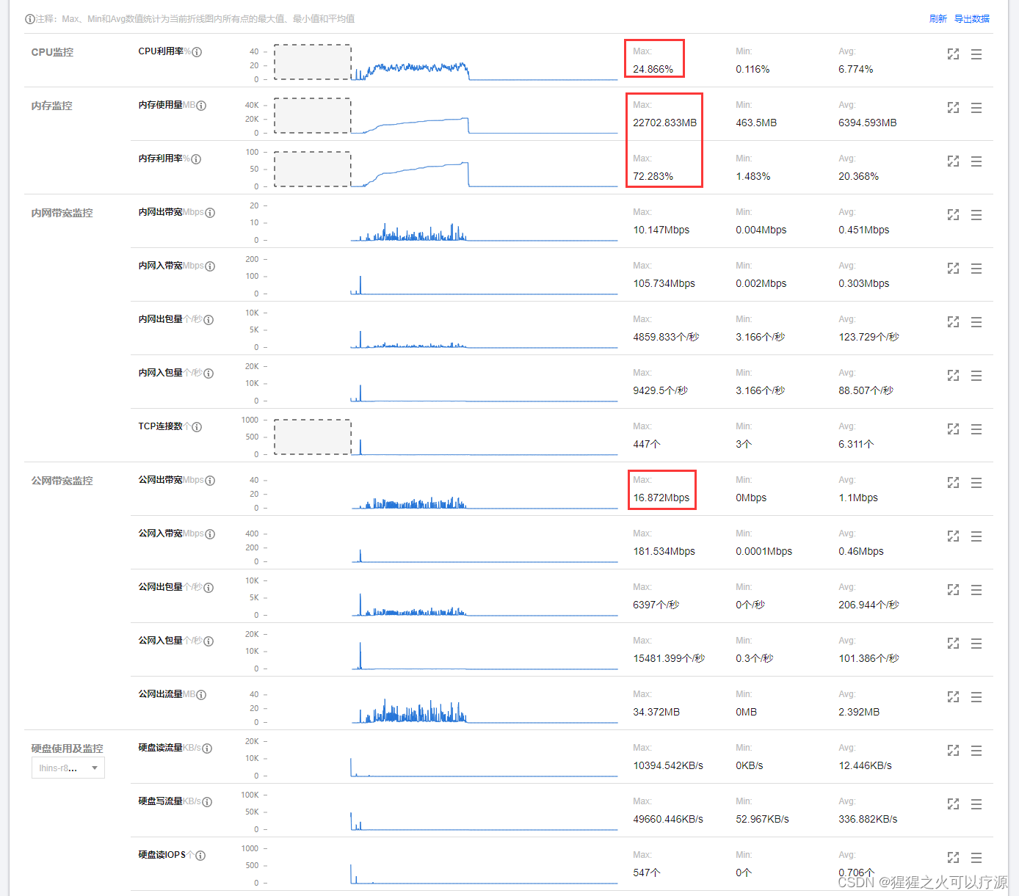Expand the 硬盘读IOPS chart to fullscreen
1019x896 pixels.
point(953,858)
